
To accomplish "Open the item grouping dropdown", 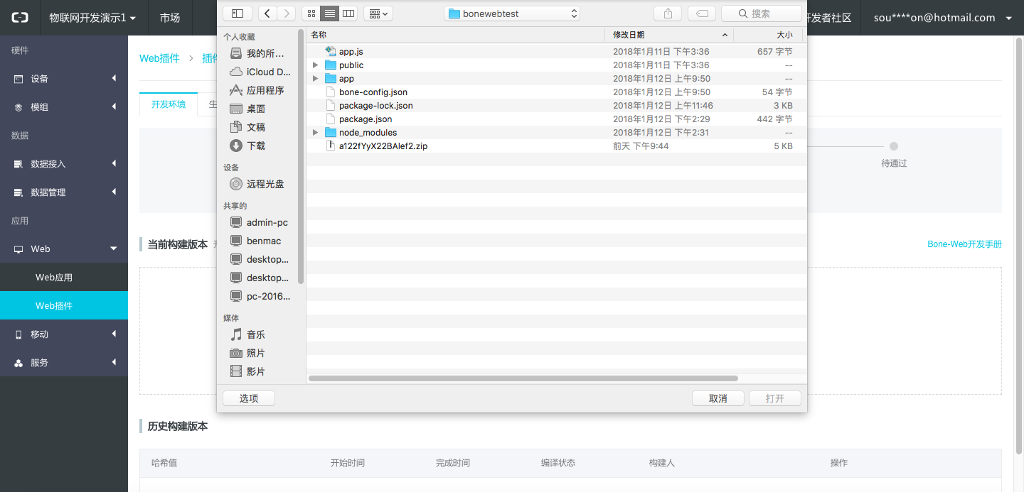I will point(378,13).
